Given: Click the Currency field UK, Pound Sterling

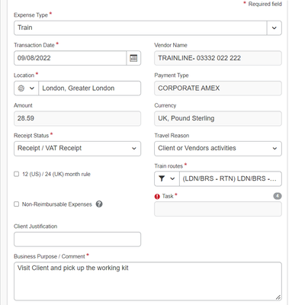Looking at the screenshot, I should [x=218, y=118].
